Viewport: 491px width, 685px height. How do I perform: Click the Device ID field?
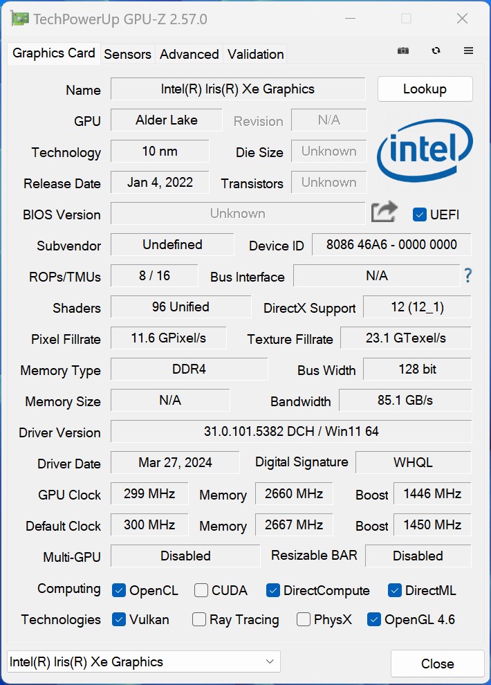[x=391, y=244]
